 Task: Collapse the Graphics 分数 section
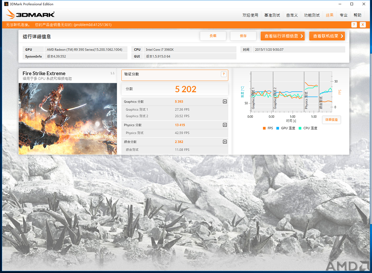click(x=225, y=101)
